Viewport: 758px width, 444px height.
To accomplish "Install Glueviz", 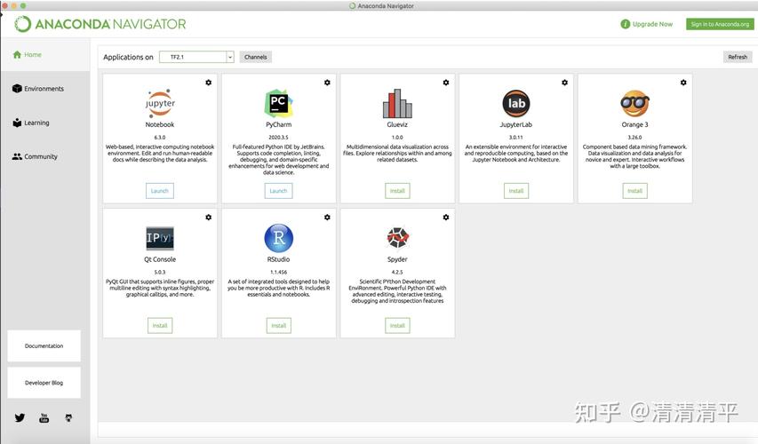I will coord(397,191).
